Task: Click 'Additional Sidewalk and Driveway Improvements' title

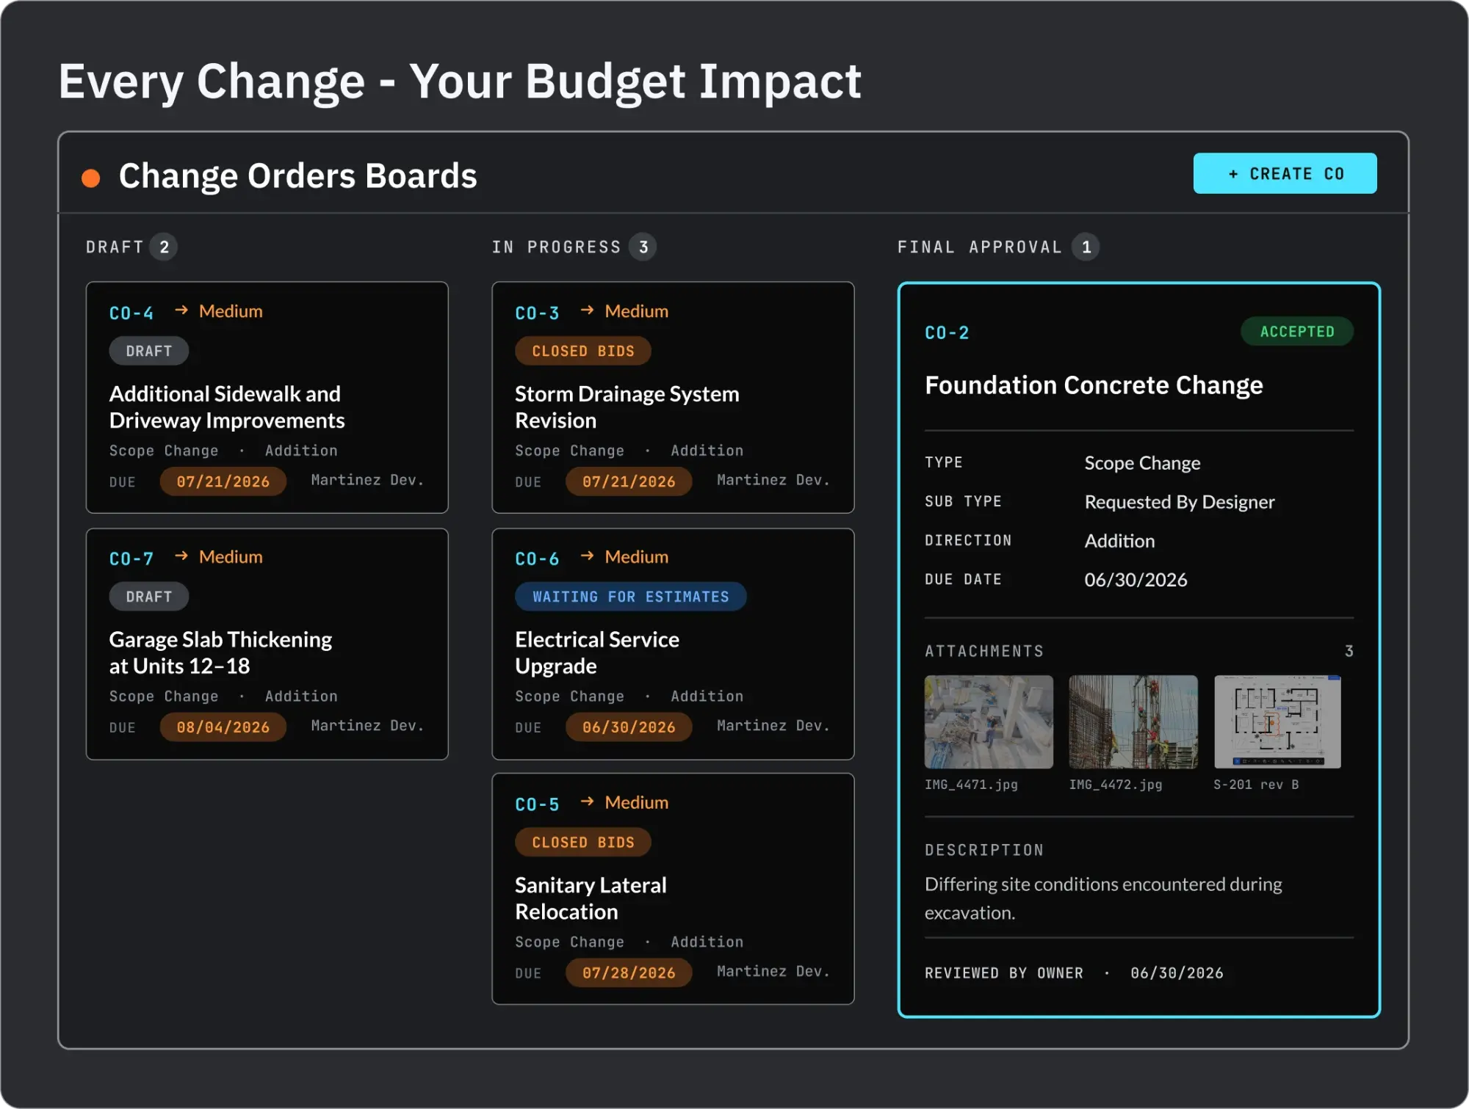Action: click(x=227, y=407)
